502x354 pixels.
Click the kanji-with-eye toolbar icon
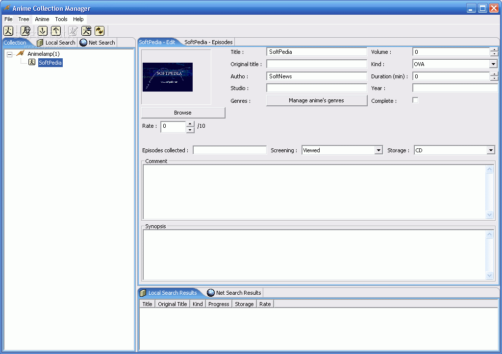coord(86,31)
